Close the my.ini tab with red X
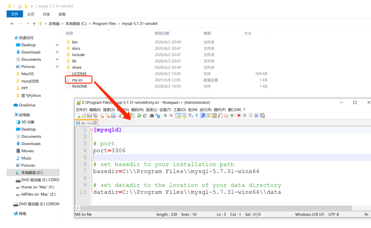This screenshot has height=228, width=371. (x=95, y=123)
